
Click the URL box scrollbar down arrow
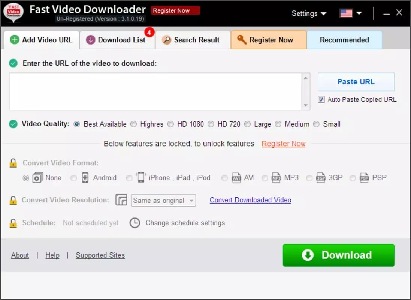pos(306,106)
